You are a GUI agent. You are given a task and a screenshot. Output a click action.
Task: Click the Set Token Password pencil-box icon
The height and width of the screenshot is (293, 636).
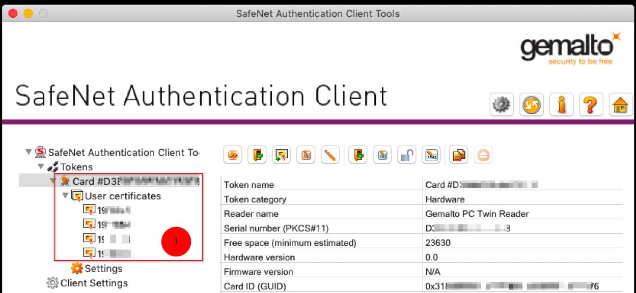tap(431, 155)
